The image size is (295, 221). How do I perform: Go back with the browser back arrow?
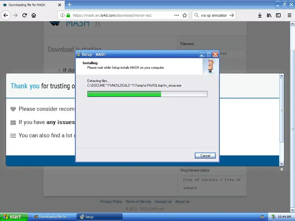click(6, 15)
